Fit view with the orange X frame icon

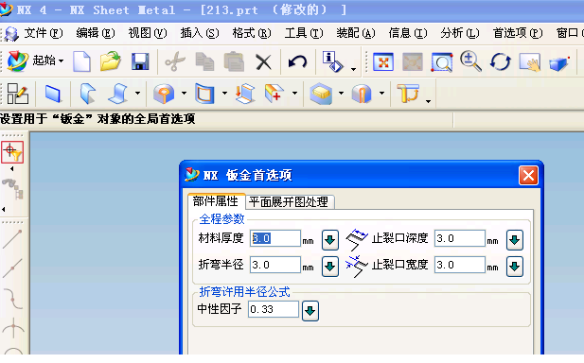(383, 61)
